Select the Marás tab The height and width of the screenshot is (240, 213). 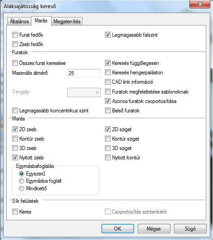(41, 21)
